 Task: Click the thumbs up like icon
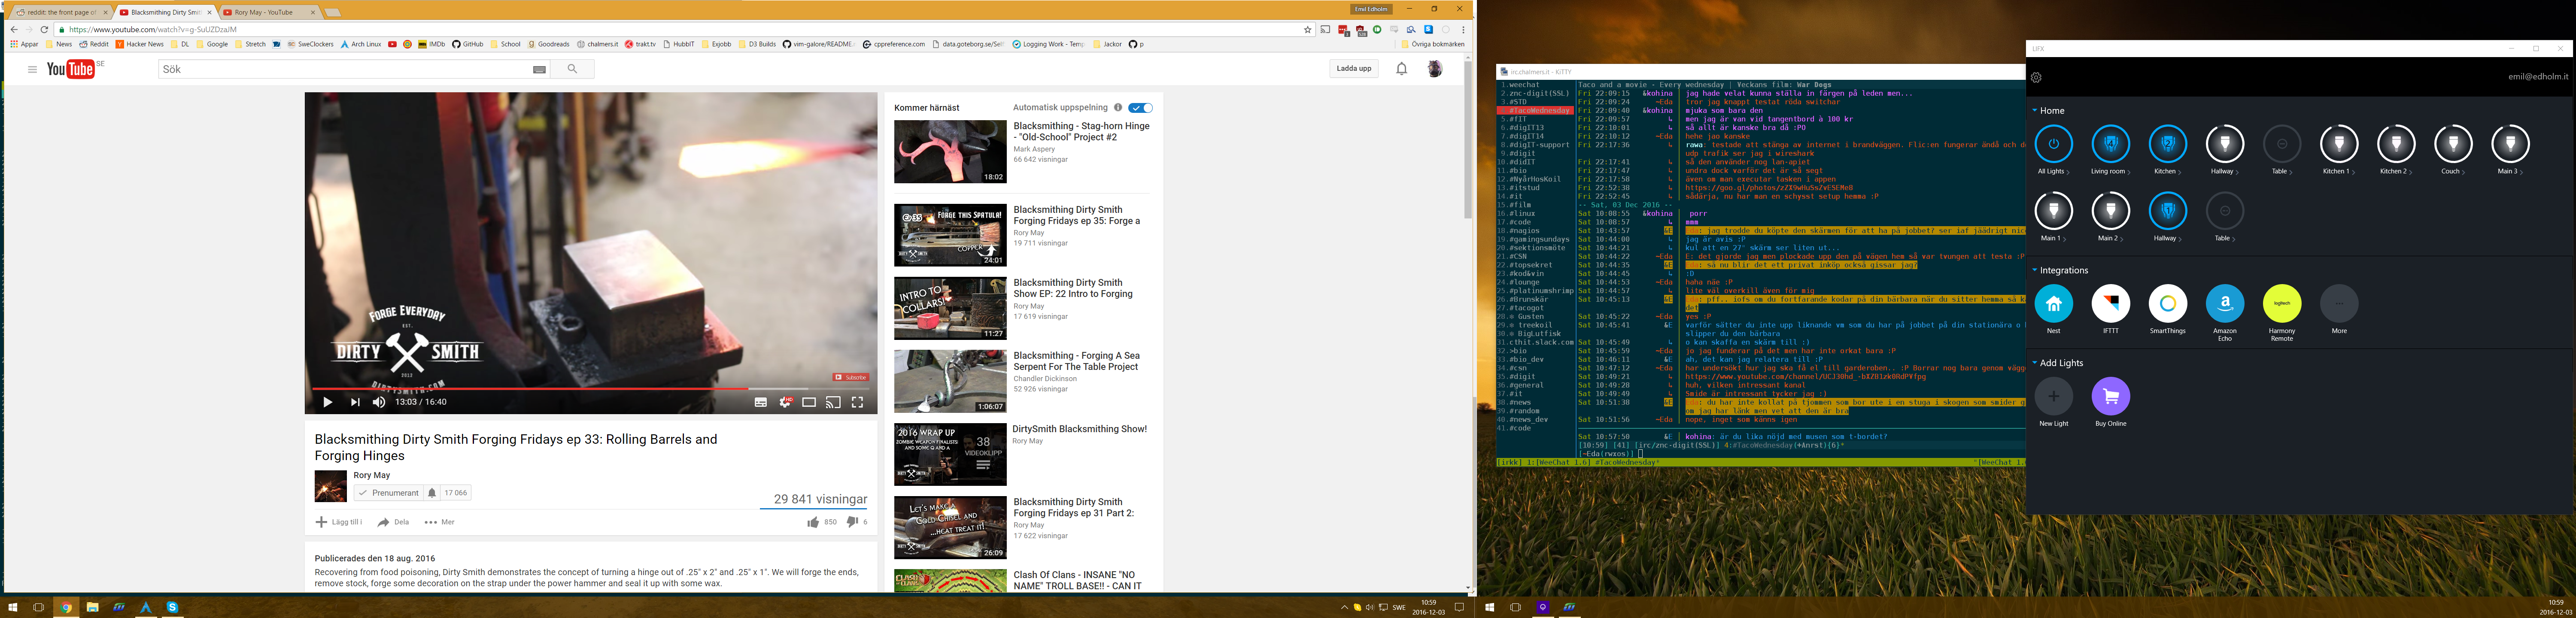[x=813, y=522]
